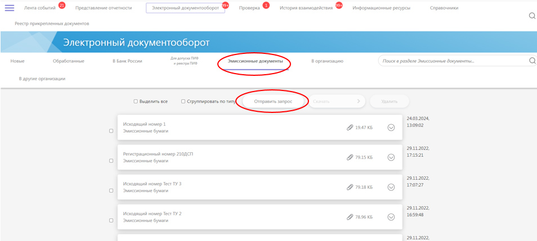
Task: Switch to Эмиссионные документы tab
Action: [x=255, y=61]
